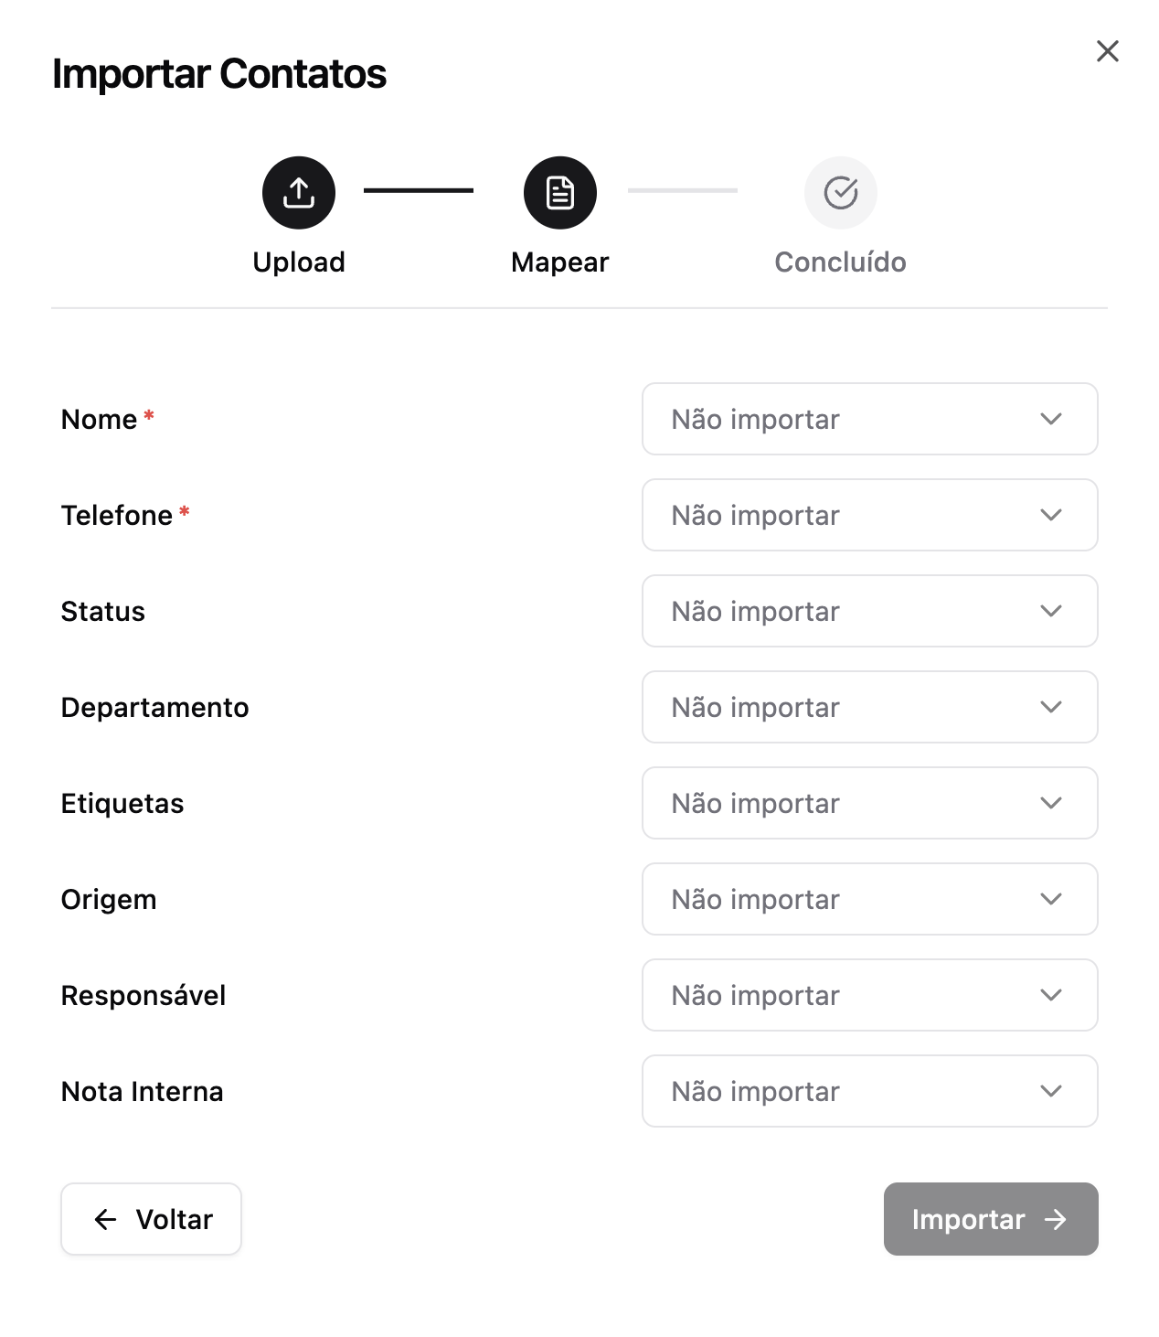Click the document icon on the Mapear step

[559, 193]
